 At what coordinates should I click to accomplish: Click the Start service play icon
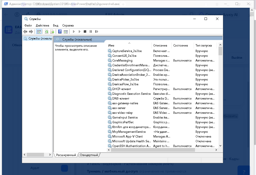74,31
